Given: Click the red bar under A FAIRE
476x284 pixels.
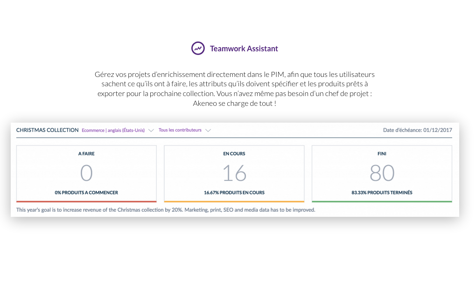Looking at the screenshot, I should [86, 201].
